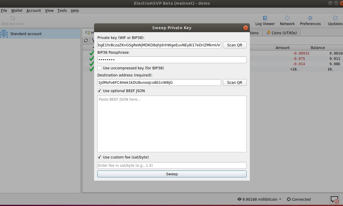The image size is (343, 206).
Task: Select the -0.00932 amount cell
Action: click(301, 53)
